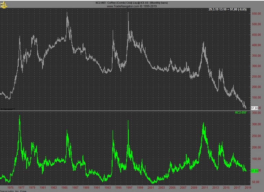Click the 2005 year label on time axis

[172, 188]
